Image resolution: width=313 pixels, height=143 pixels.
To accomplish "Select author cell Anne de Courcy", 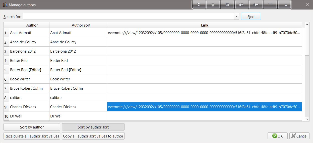I will tap(29, 42).
